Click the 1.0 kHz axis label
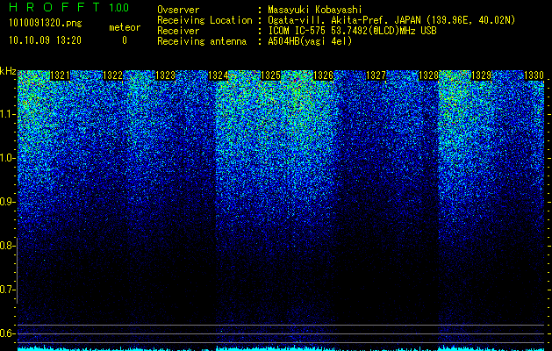 (7, 158)
